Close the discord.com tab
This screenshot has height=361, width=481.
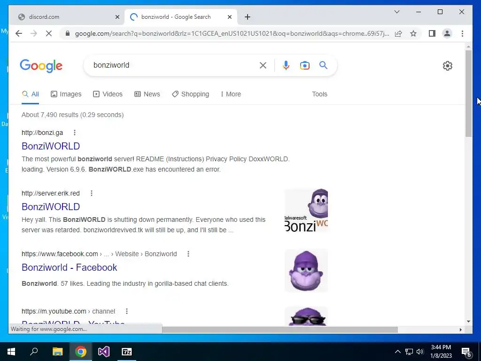[117, 17]
